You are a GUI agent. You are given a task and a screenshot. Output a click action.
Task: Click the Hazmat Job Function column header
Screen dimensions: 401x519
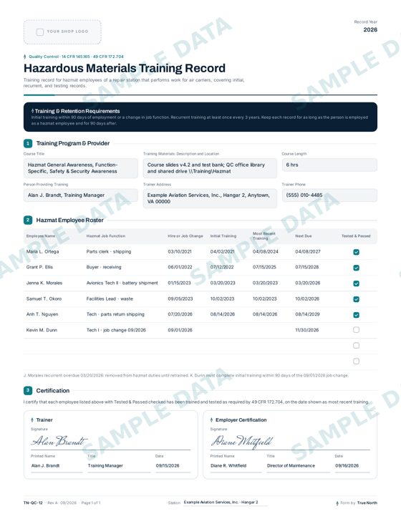106,236
